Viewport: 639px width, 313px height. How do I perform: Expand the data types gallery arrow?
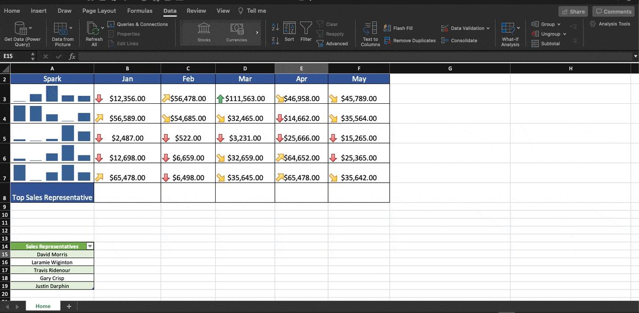point(258,32)
